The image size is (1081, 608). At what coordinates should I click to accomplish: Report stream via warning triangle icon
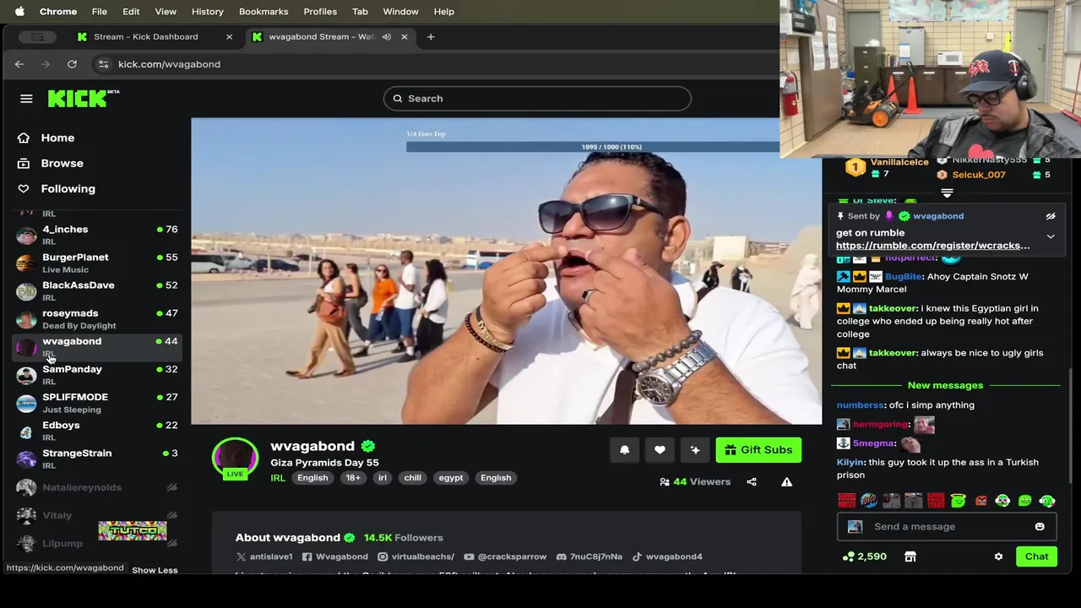click(x=786, y=482)
